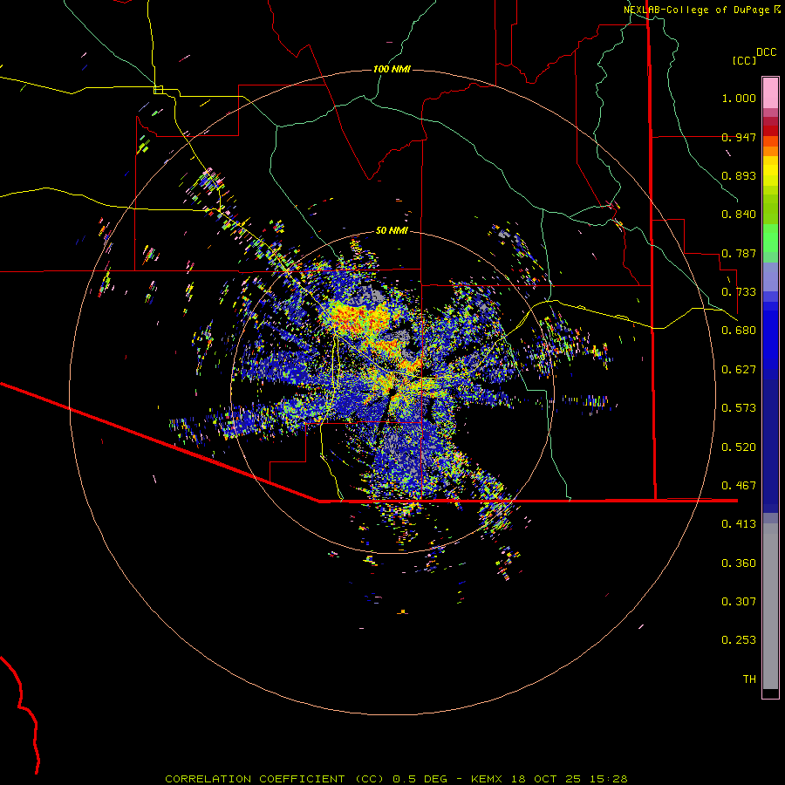Viewport: 785px width, 785px height.
Task: Click the 0.360 scale value
Action: click(739, 563)
